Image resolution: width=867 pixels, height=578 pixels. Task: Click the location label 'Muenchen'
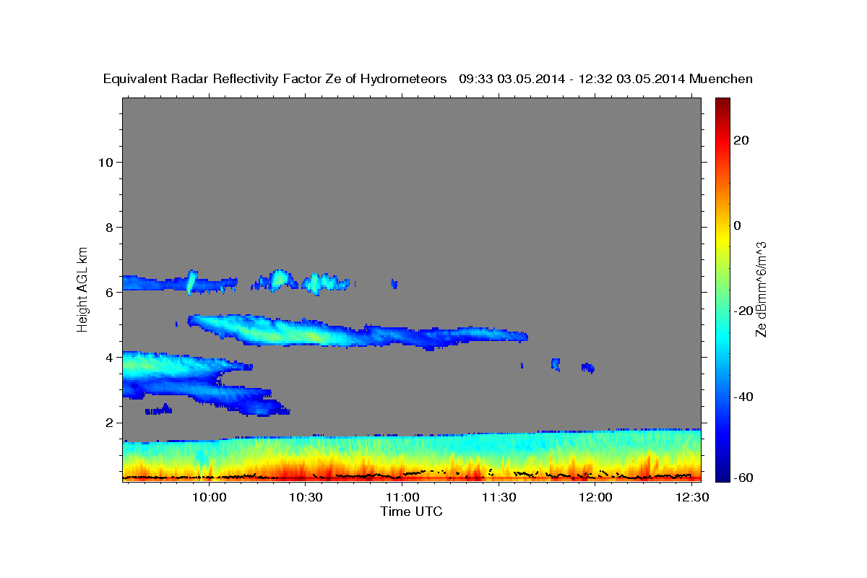(721, 79)
